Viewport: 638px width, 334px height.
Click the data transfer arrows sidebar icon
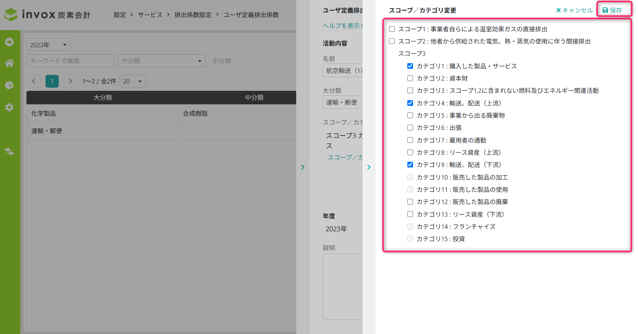click(x=9, y=151)
